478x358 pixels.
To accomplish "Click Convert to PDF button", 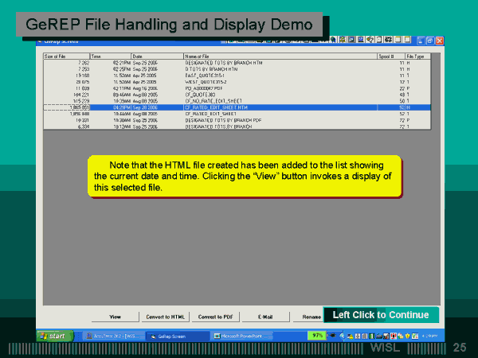I will [214, 317].
